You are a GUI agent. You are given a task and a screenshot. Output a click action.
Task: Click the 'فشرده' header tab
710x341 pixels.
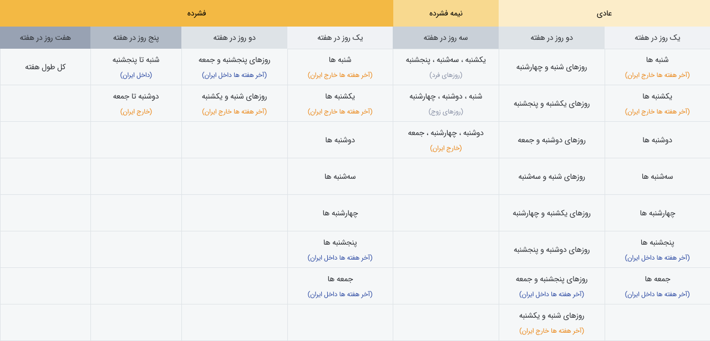point(196,13)
